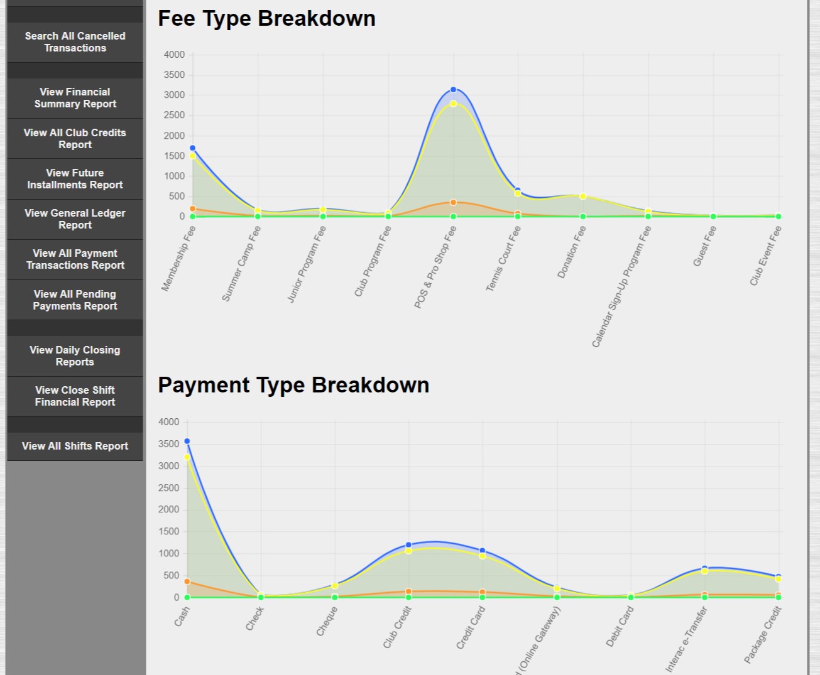The height and width of the screenshot is (675, 820).
Task: Click blue data point at Package Credit
Action: coord(779,576)
